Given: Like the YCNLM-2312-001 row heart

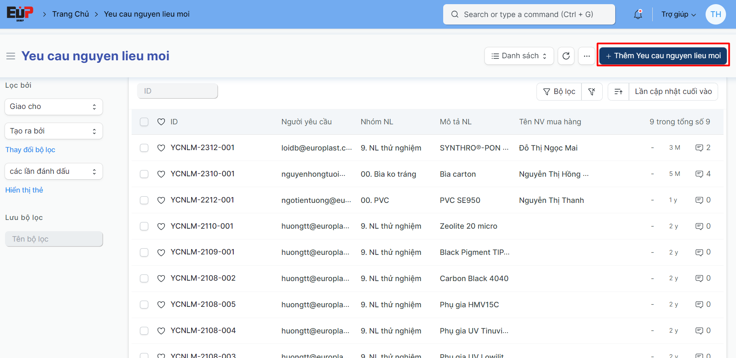Looking at the screenshot, I should (x=161, y=148).
